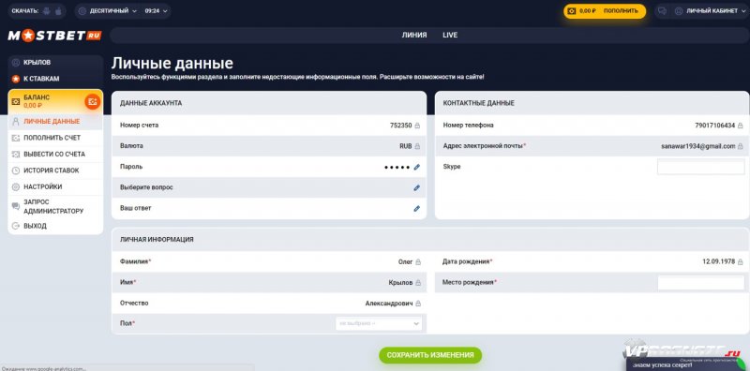The width and height of the screenshot is (750, 371).
Task: Click the Настройки gear icon in sidebar
Action: [x=16, y=187]
